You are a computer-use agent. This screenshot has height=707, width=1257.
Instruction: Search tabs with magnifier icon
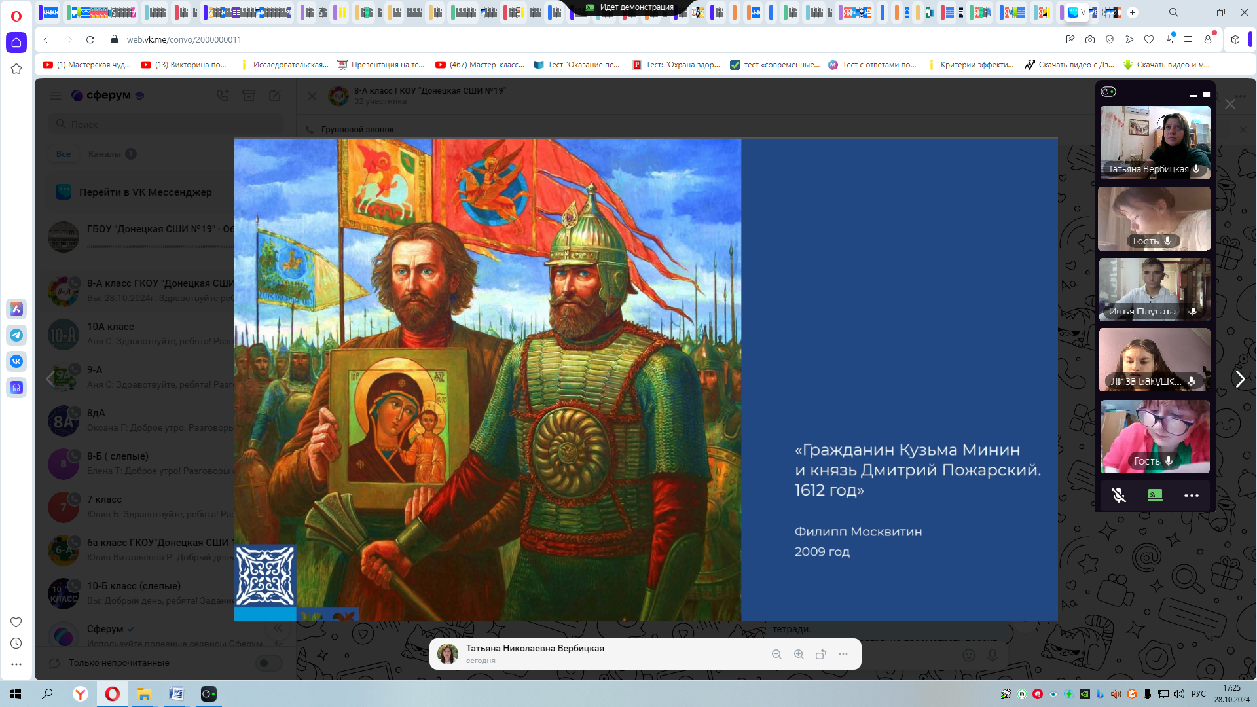coord(1174,12)
